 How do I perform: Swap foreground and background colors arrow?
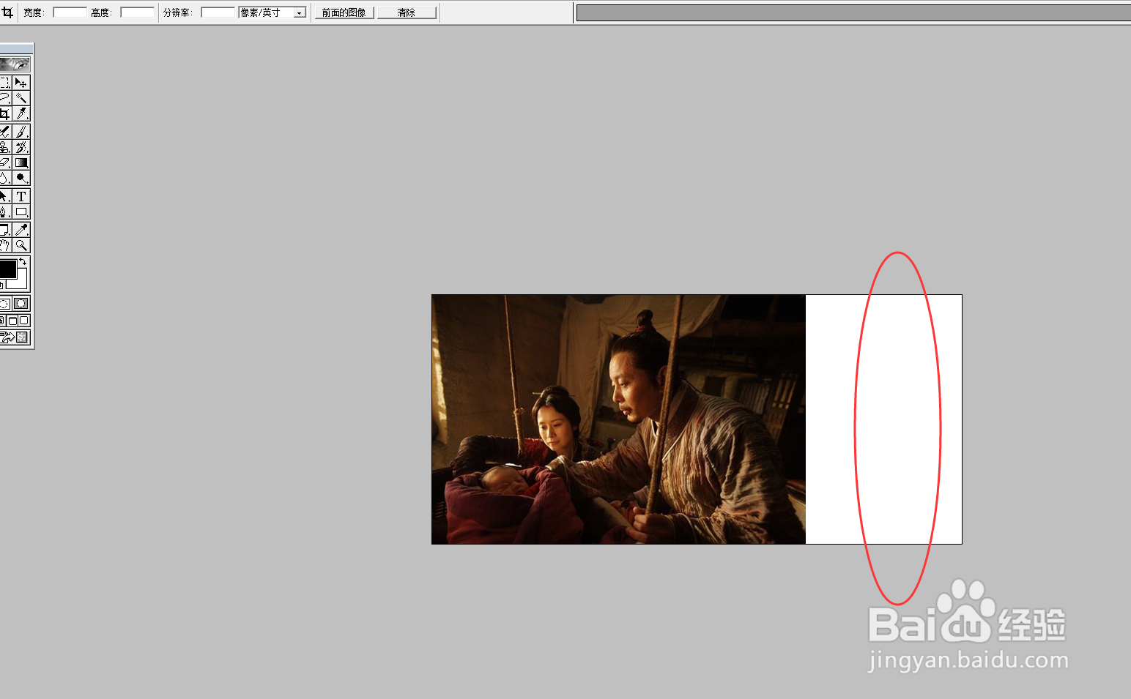point(23,261)
